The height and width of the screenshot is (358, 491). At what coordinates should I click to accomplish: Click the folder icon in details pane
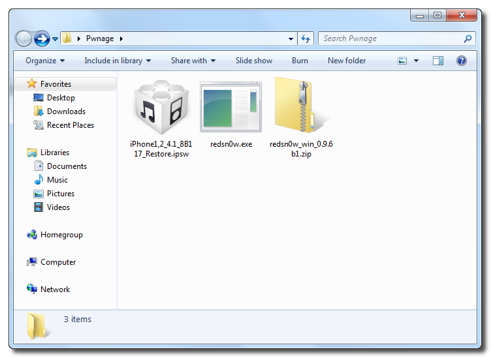point(37,326)
